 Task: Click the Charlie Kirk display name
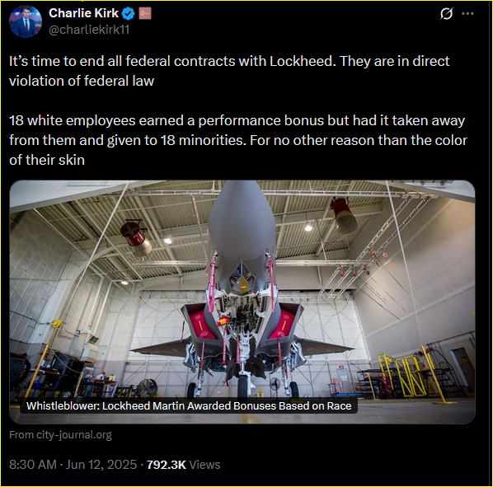(83, 13)
